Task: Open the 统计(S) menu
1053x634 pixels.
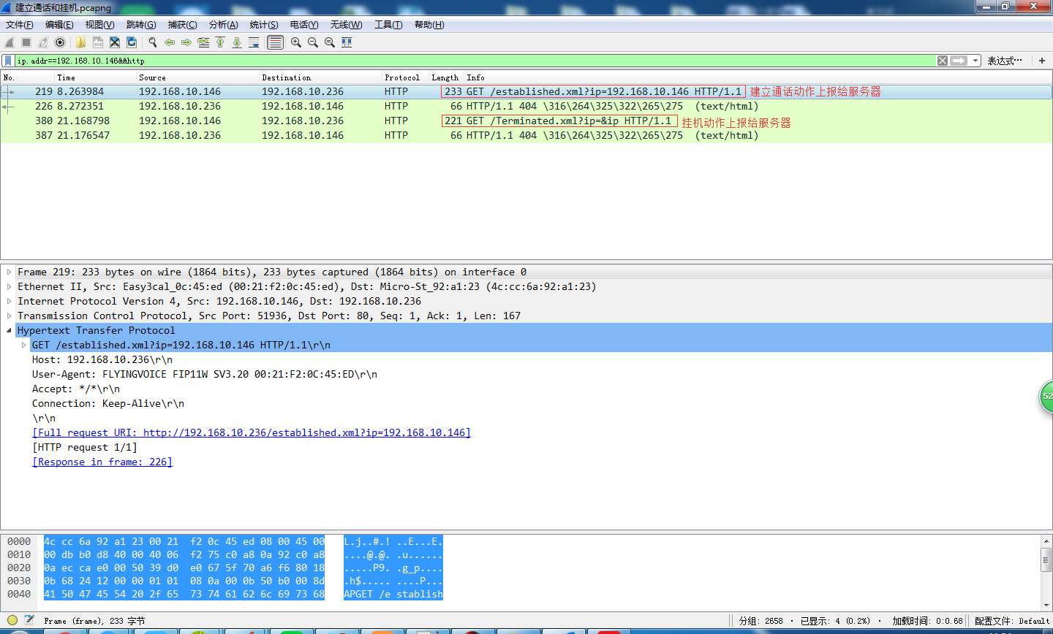Action: [263, 25]
